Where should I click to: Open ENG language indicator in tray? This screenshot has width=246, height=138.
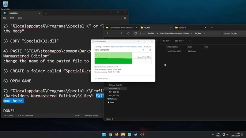tap(218, 135)
